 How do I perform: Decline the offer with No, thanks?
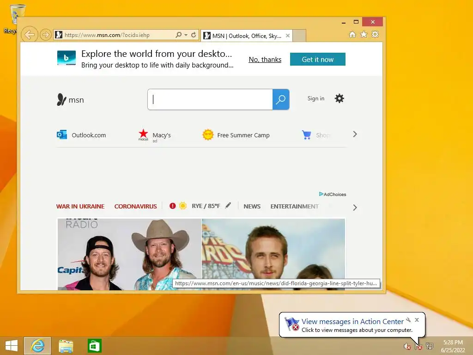tap(265, 60)
